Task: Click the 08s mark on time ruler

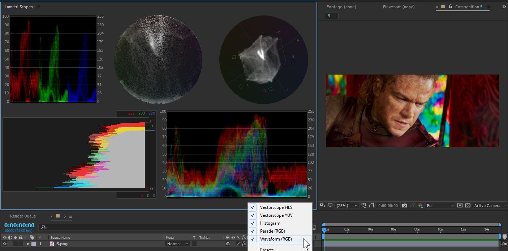Action: [417, 229]
